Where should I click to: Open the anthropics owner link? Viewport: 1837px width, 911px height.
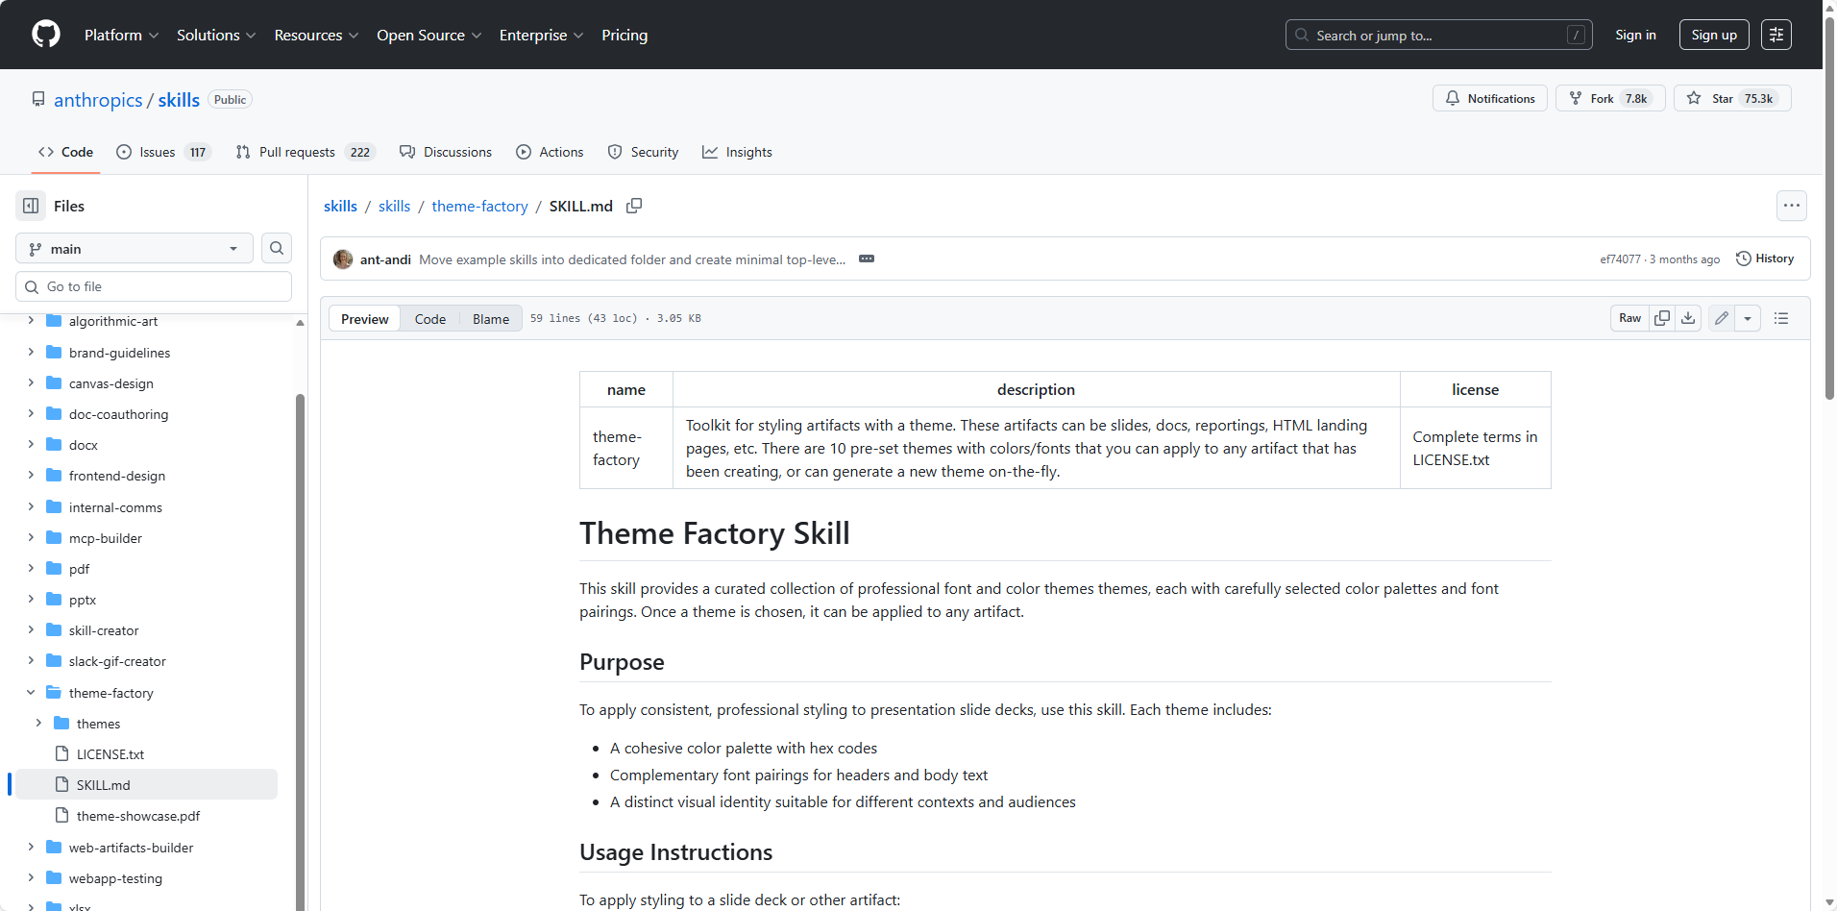tap(98, 100)
